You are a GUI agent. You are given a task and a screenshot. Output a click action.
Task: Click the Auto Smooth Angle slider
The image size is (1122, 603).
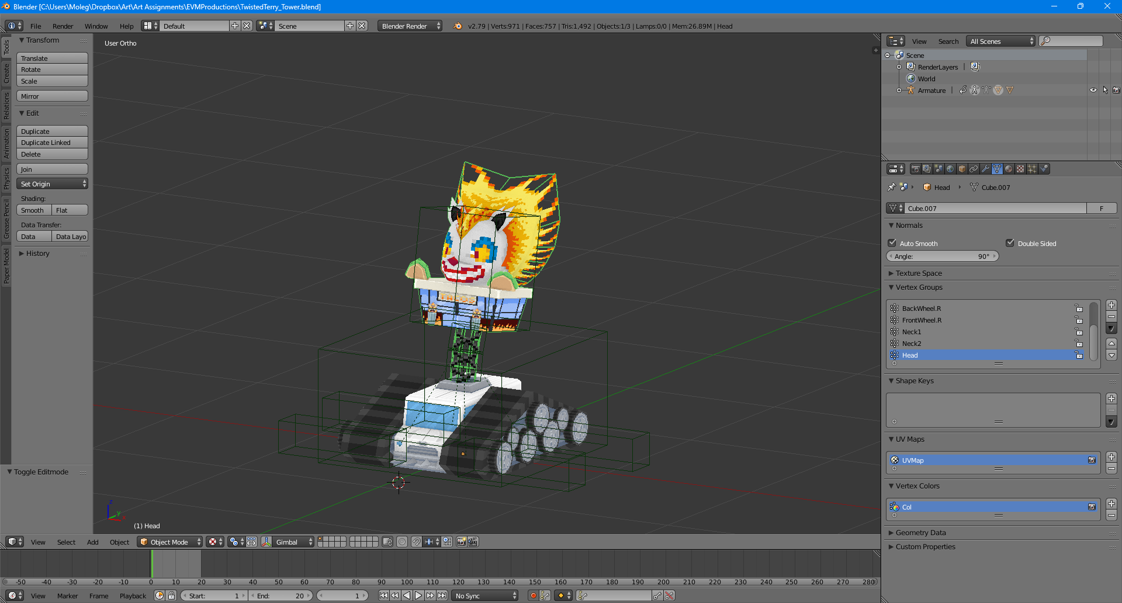(x=942, y=256)
